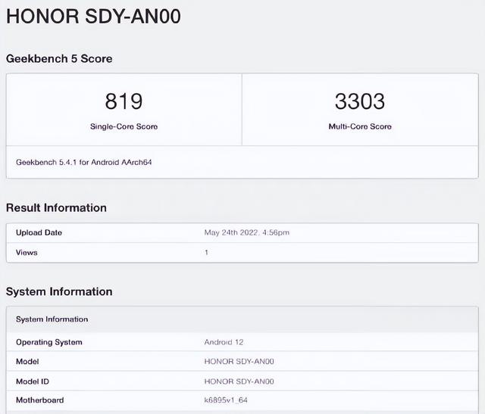Select the 3303 multi-core score number
This screenshot has width=485, height=414.
pyautogui.click(x=360, y=101)
